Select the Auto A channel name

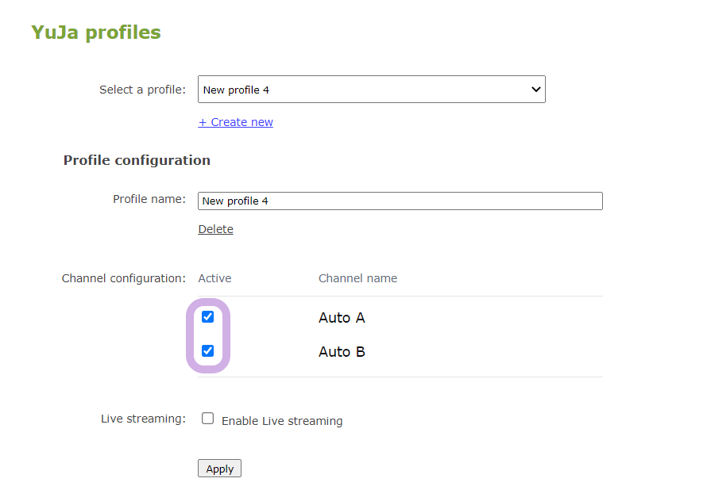[342, 318]
